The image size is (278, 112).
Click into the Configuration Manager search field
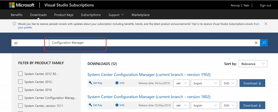point(151,43)
